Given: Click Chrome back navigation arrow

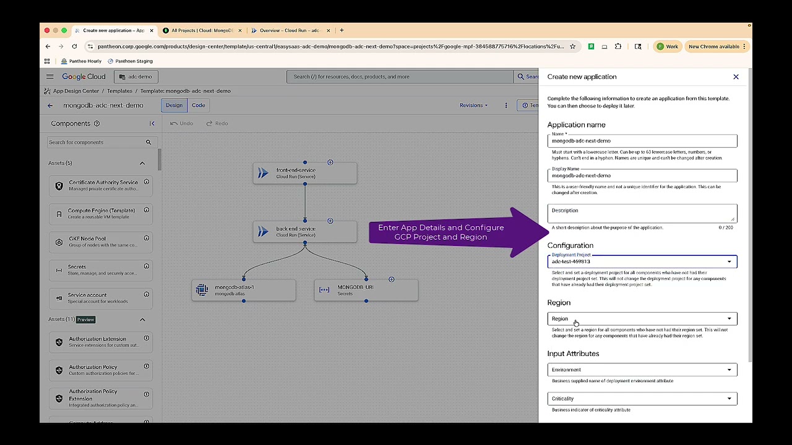Looking at the screenshot, I should click(x=48, y=46).
